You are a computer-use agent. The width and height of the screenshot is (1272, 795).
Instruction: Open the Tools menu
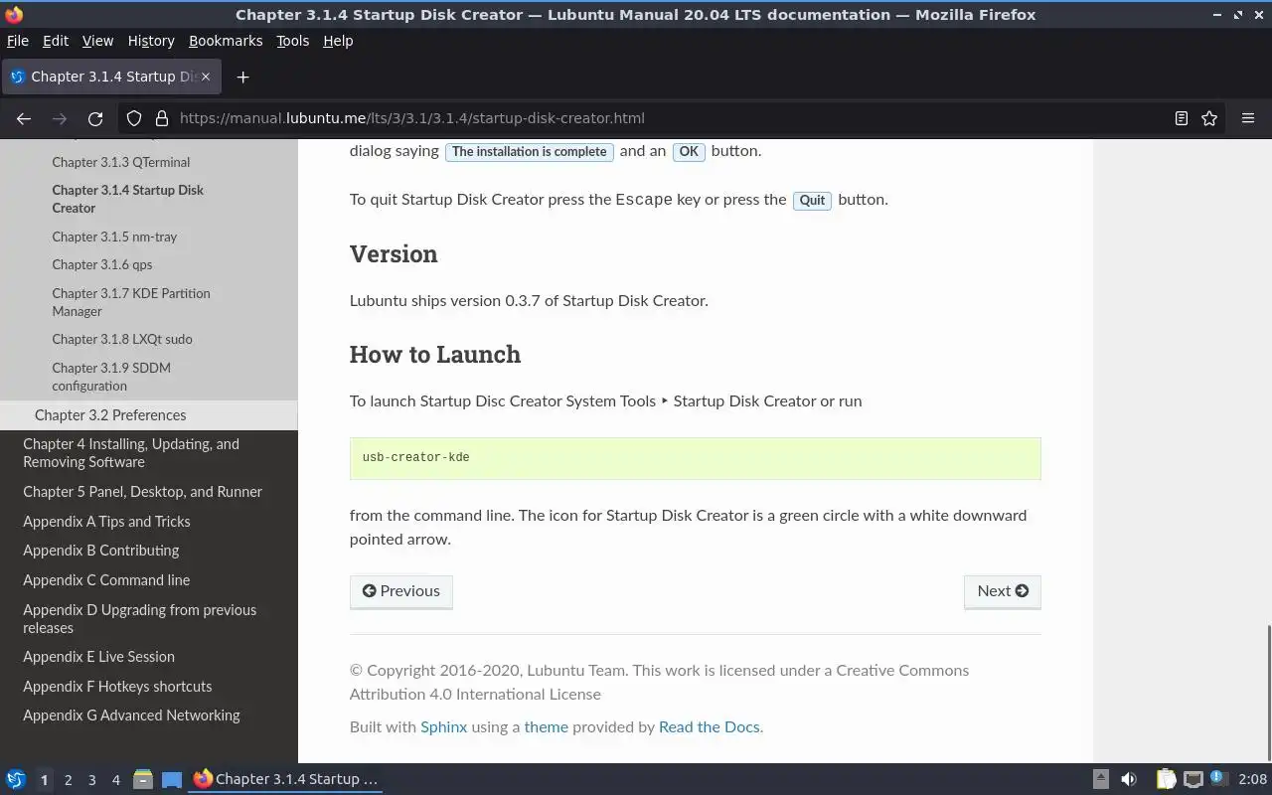(292, 41)
